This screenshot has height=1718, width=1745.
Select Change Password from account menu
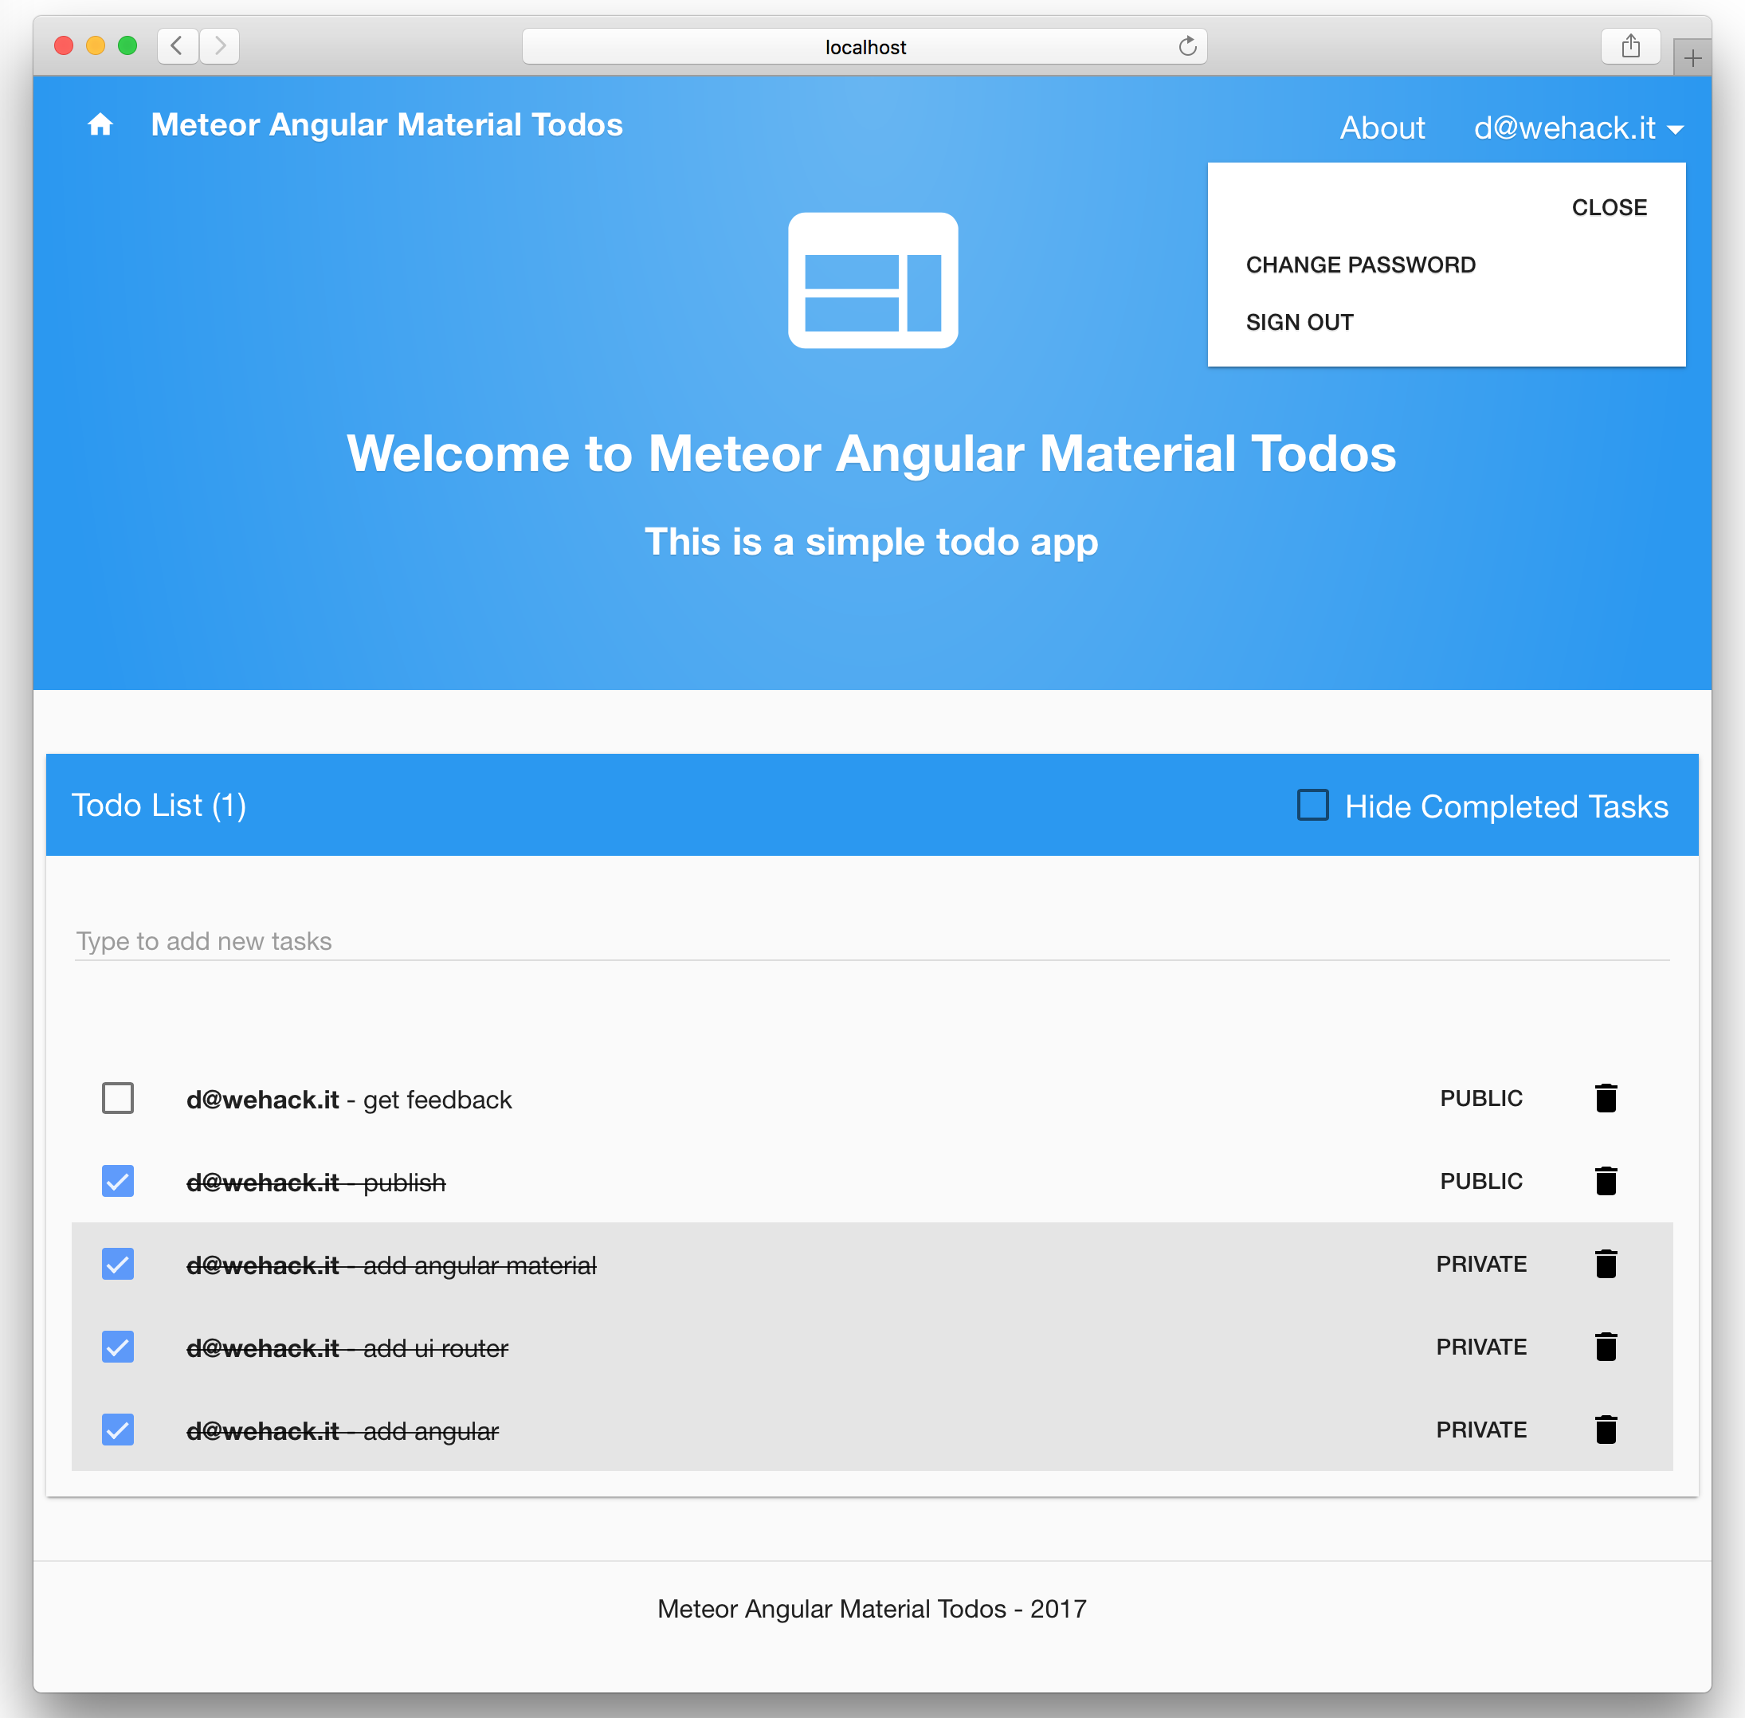1359,265
